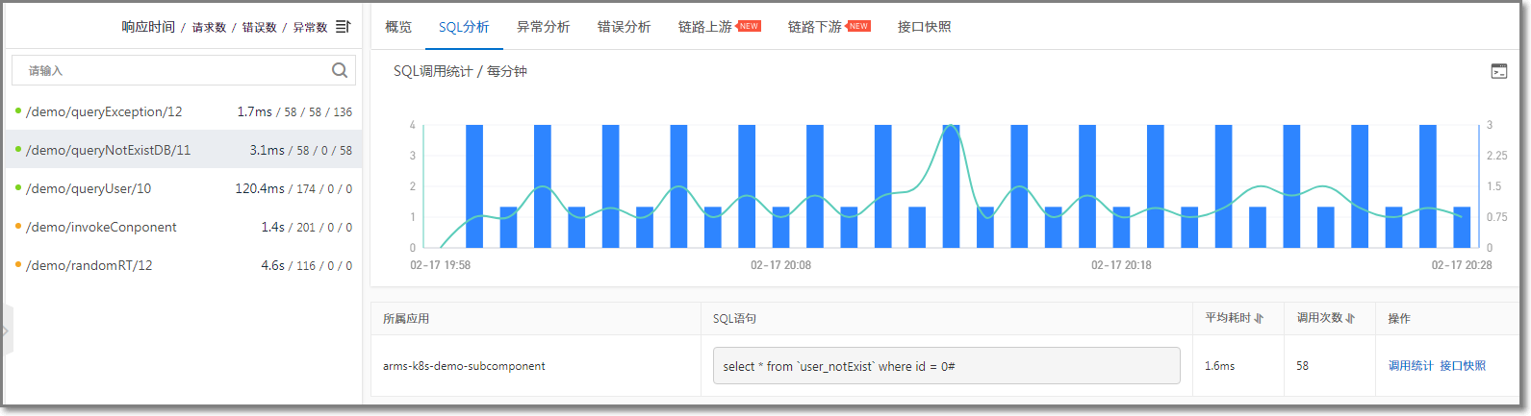This screenshot has height=416, width=1531.
Task: Click the 调用统计 link
Action: point(1411,366)
